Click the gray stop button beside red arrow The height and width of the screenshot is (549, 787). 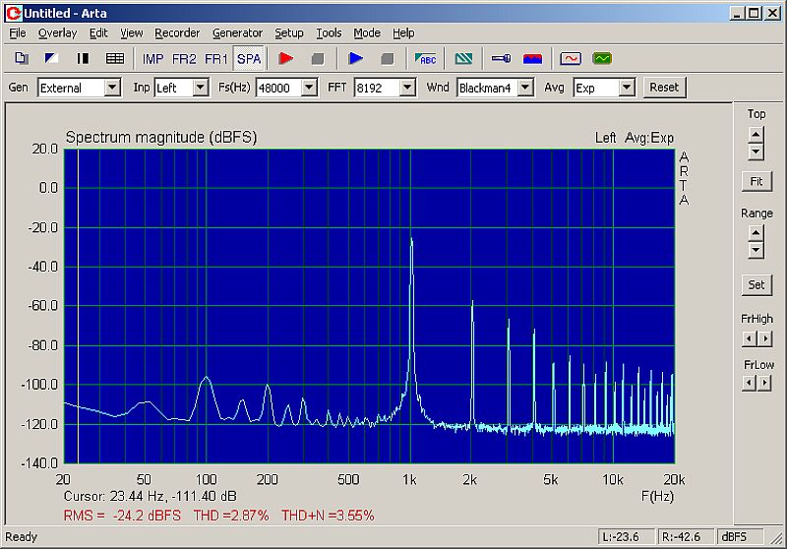click(x=317, y=59)
